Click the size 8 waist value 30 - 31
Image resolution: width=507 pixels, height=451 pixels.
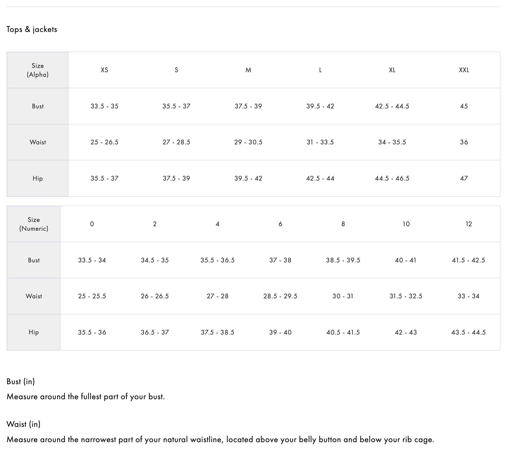coord(343,296)
